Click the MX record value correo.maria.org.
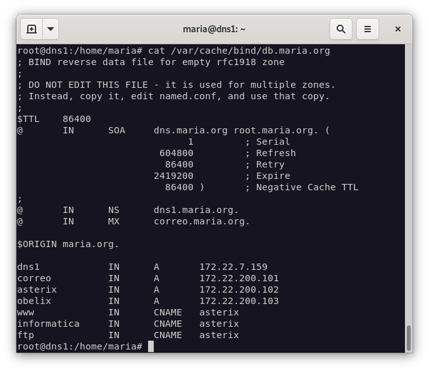This screenshot has height=371, width=429. tap(201, 221)
